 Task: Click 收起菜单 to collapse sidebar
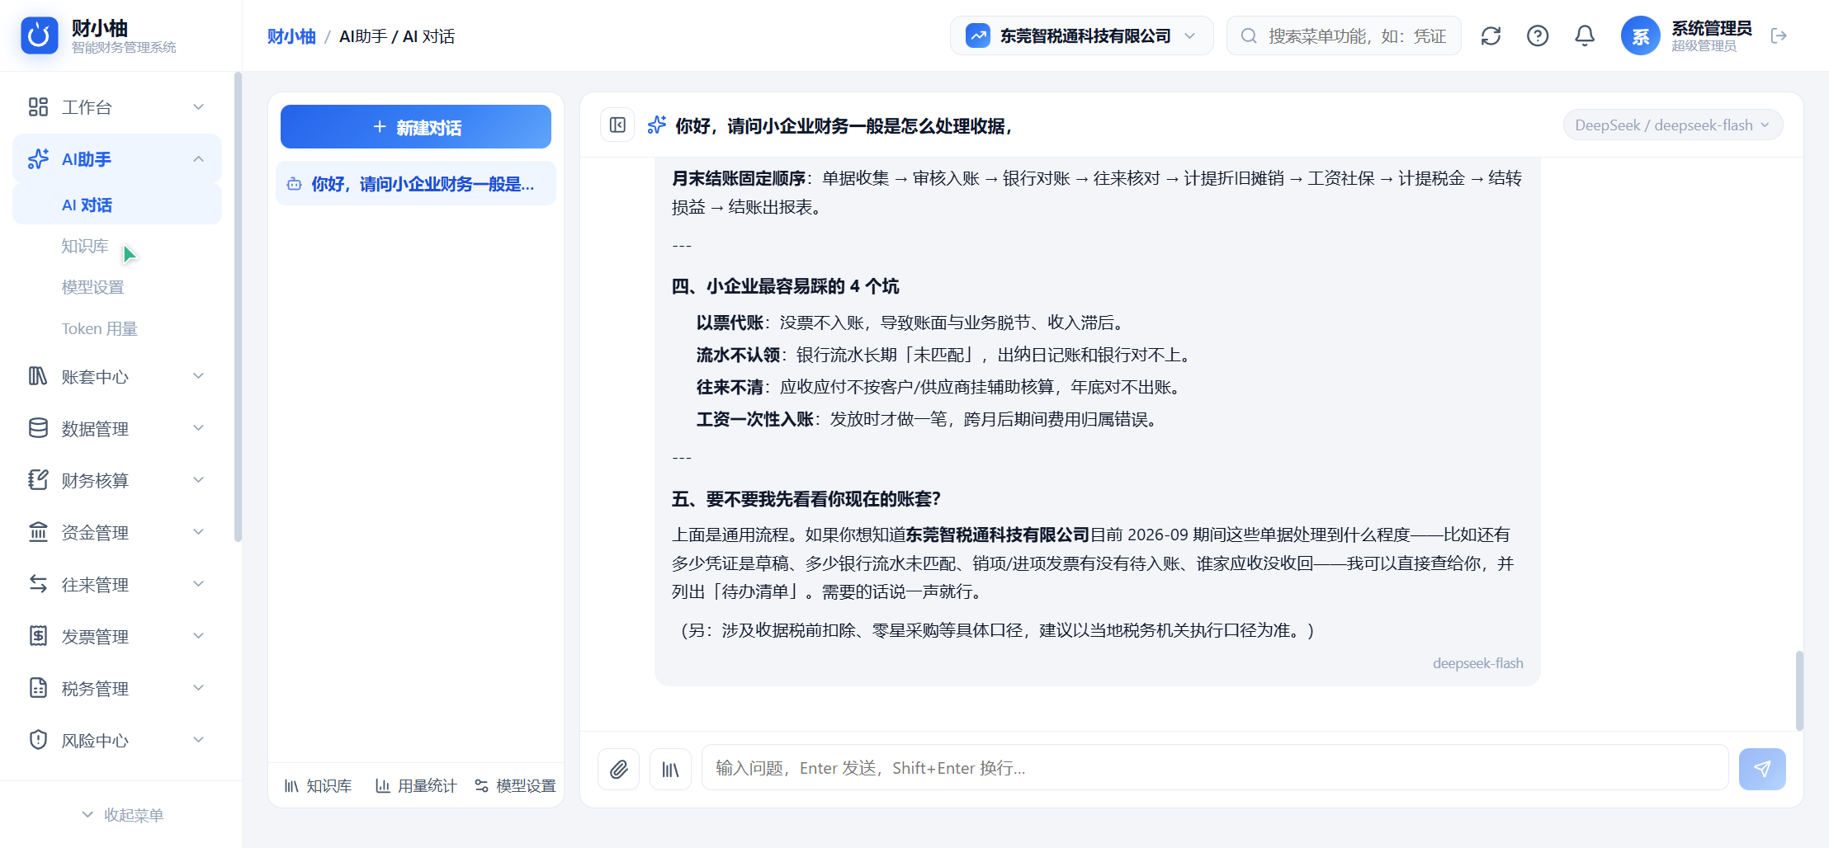(x=121, y=815)
